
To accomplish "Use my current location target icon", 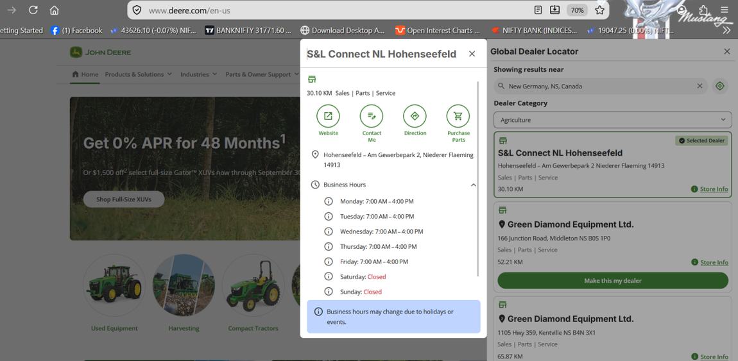I will click(x=719, y=86).
